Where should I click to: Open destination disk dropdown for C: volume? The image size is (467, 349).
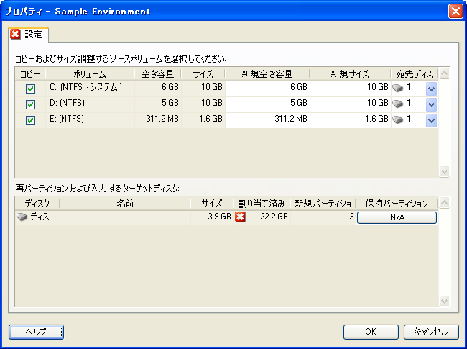[x=431, y=88]
